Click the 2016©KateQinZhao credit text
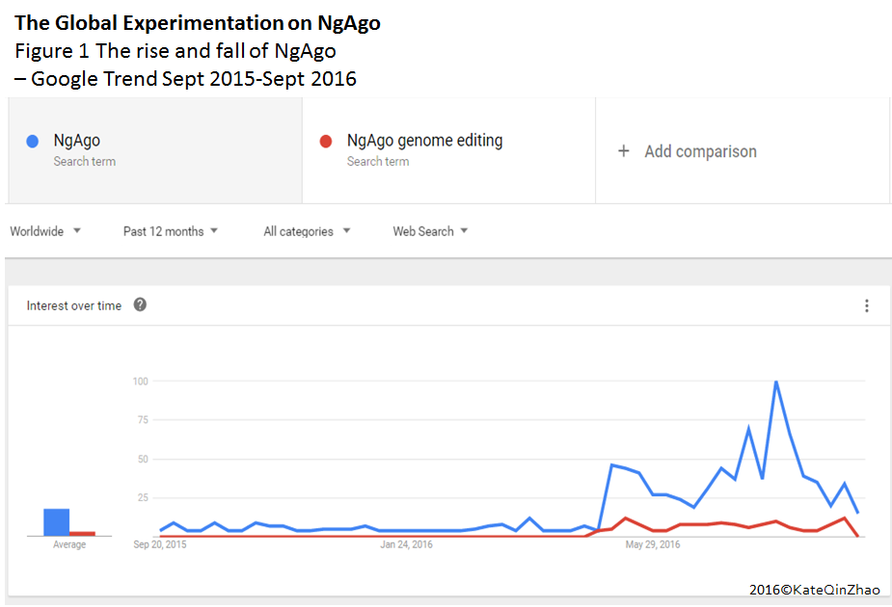The width and height of the screenshot is (892, 607). click(814, 590)
